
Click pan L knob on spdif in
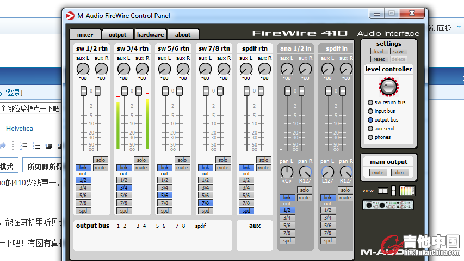pyautogui.click(x=327, y=172)
